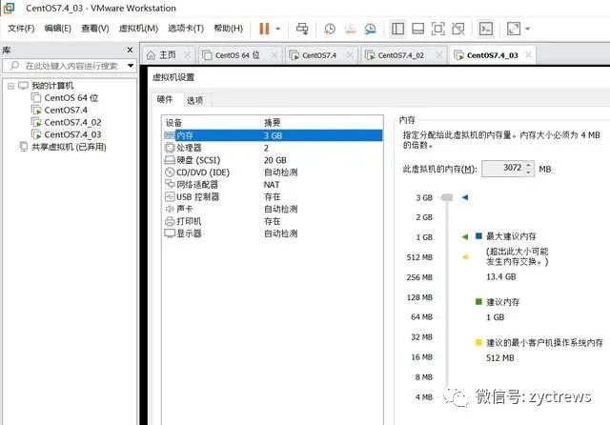Take a snapshot of the VM
Viewport: 610px width, 425px height.
tap(330, 29)
